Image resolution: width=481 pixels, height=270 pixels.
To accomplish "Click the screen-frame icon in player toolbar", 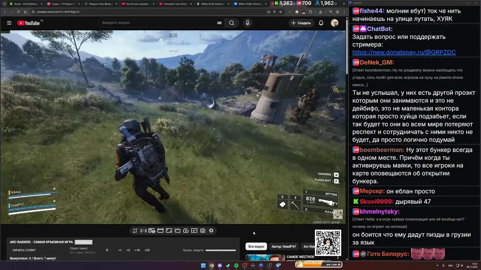I will [x=169, y=231].
